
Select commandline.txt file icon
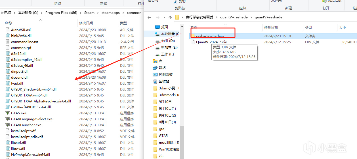coord(8,42)
